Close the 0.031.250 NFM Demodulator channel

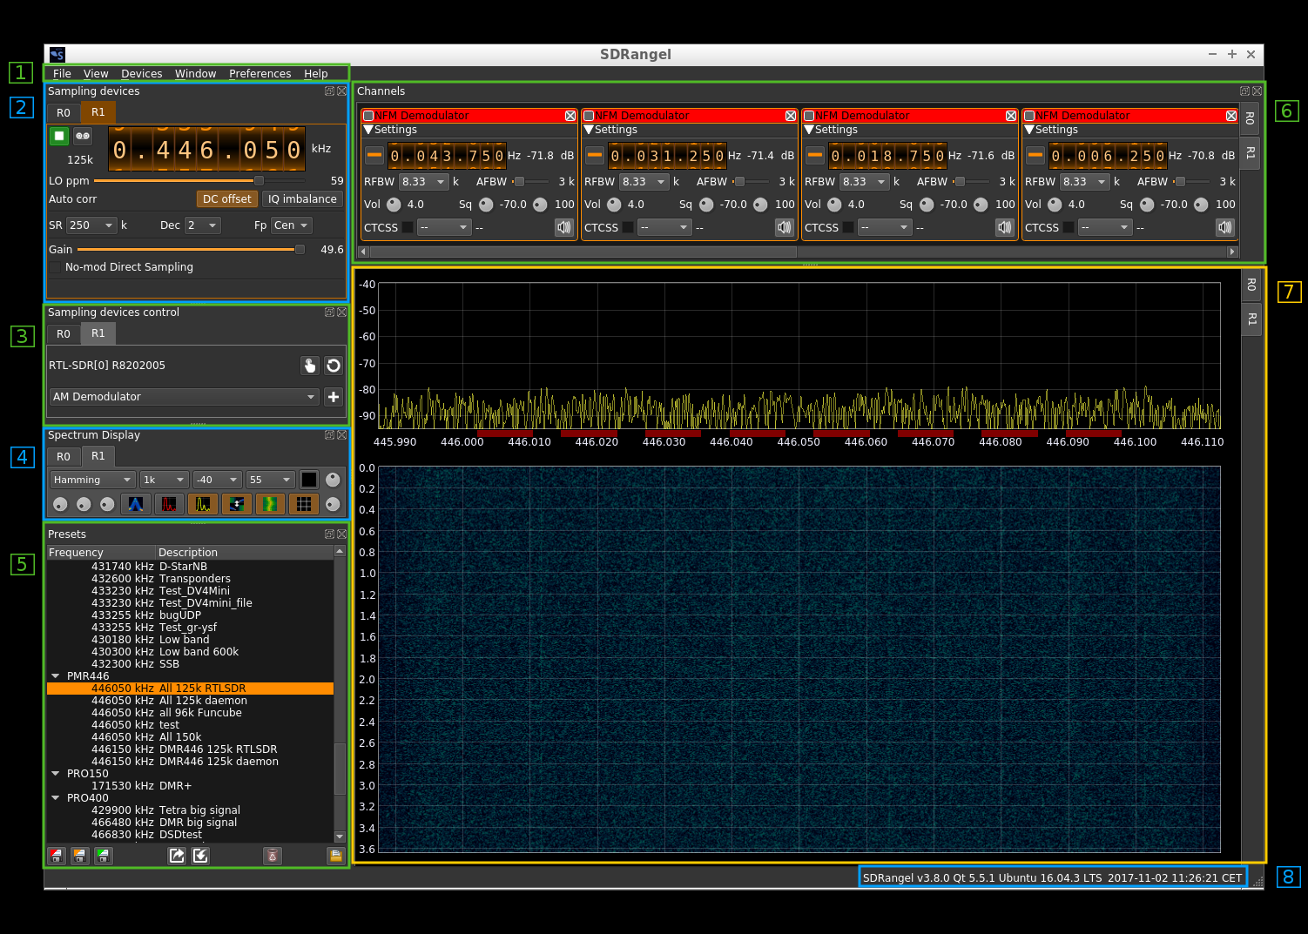click(791, 116)
